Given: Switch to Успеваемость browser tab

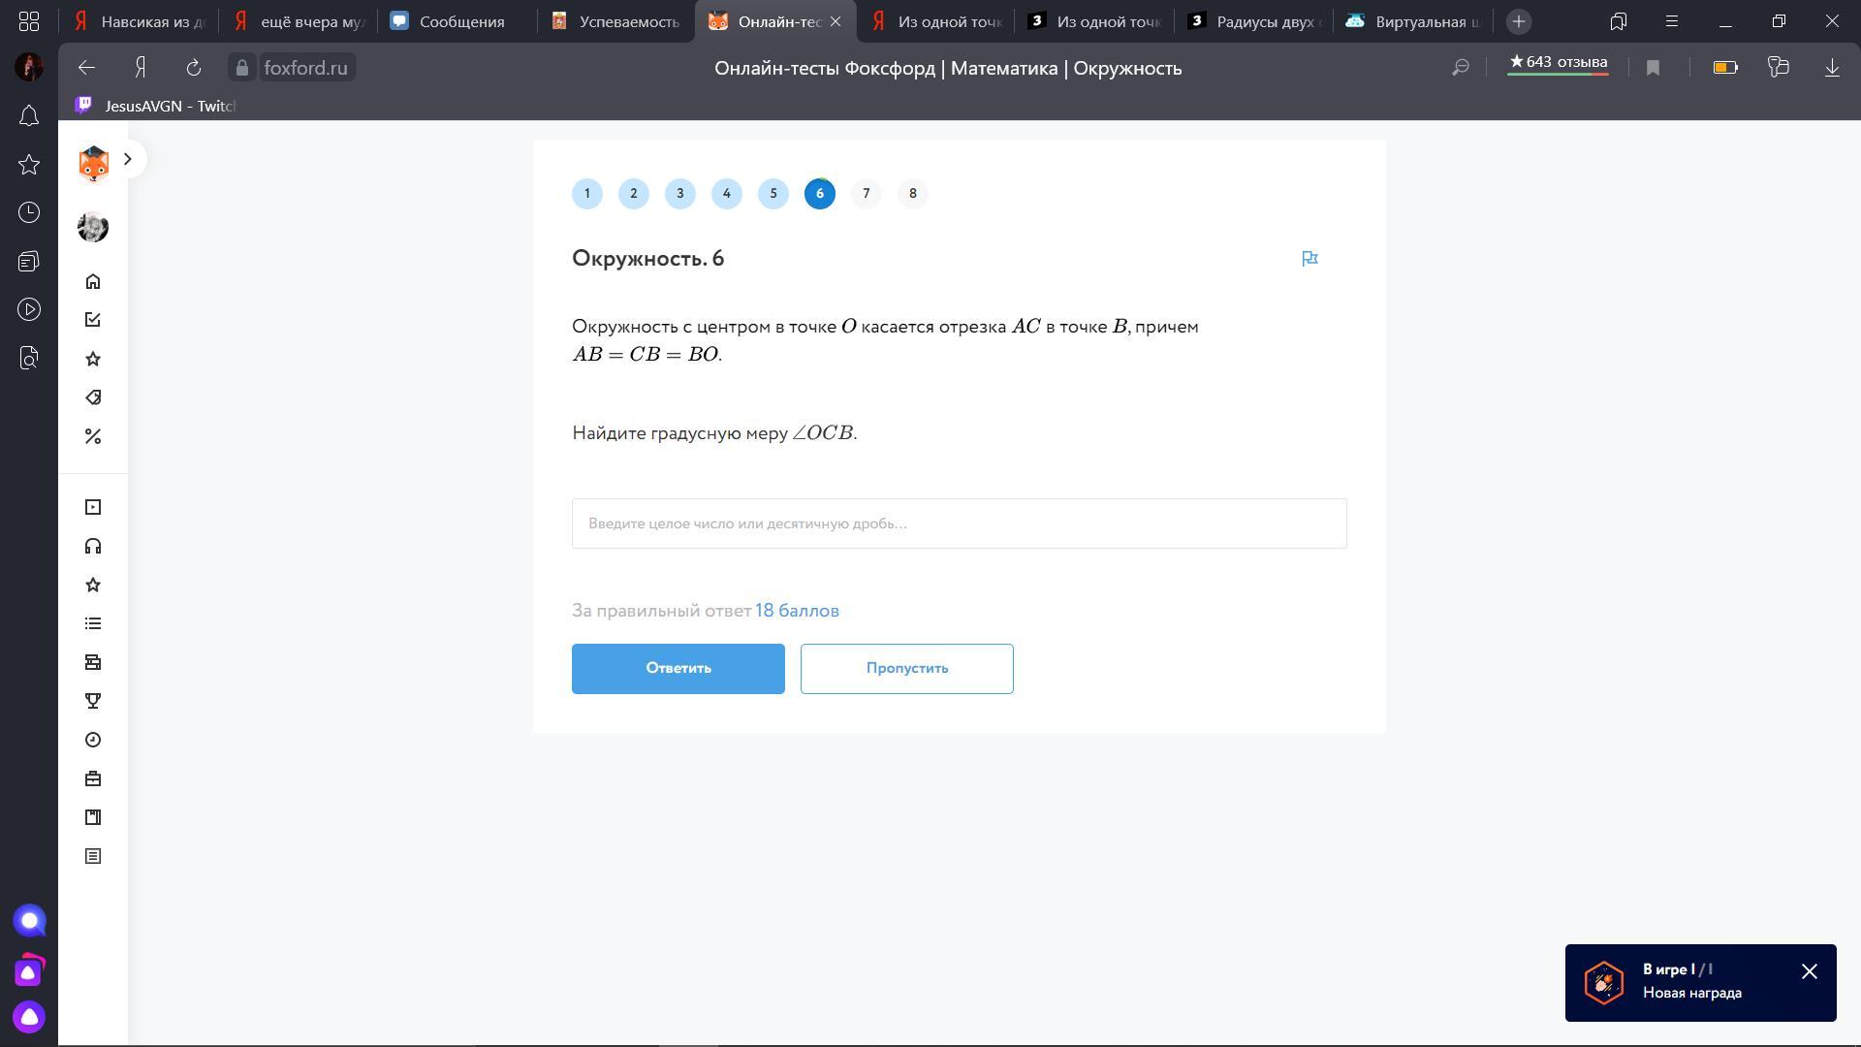Looking at the screenshot, I should pos(617,21).
